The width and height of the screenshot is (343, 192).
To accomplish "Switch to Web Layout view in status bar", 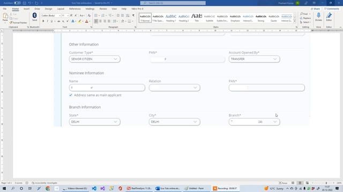I will pyautogui.click(x=307, y=183).
